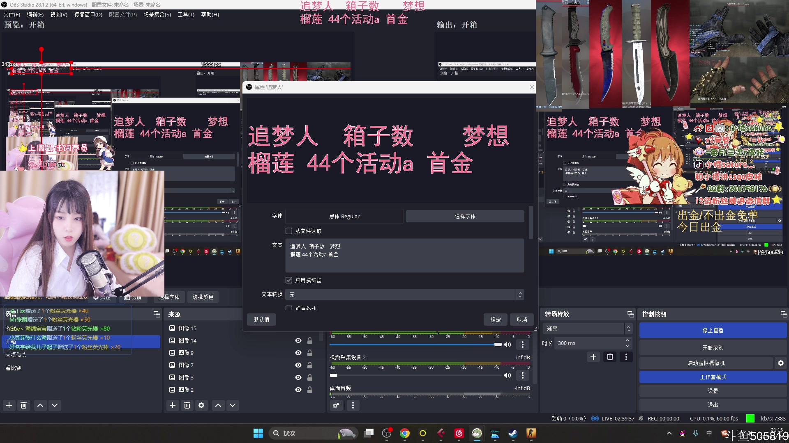
Task: Open transition properties three-dot menu
Action: tap(626, 357)
